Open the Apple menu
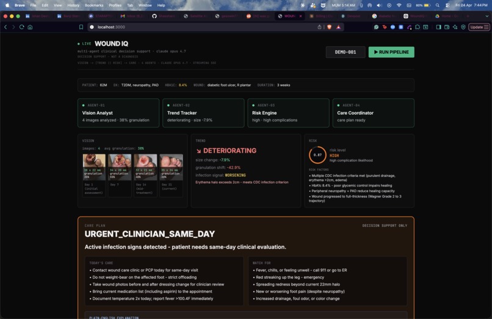The image size is (492, 319). coord(7,5)
